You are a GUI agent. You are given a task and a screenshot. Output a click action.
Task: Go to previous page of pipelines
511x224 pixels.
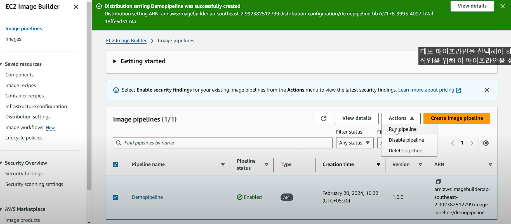coord(453,143)
